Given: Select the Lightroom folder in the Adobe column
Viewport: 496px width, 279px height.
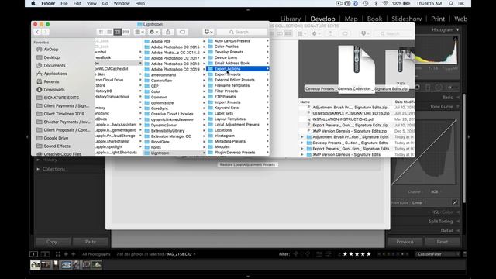Looking at the screenshot, I should (174, 153).
